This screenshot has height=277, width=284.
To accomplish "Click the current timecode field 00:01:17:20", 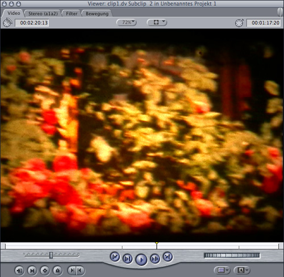I will 264,23.
